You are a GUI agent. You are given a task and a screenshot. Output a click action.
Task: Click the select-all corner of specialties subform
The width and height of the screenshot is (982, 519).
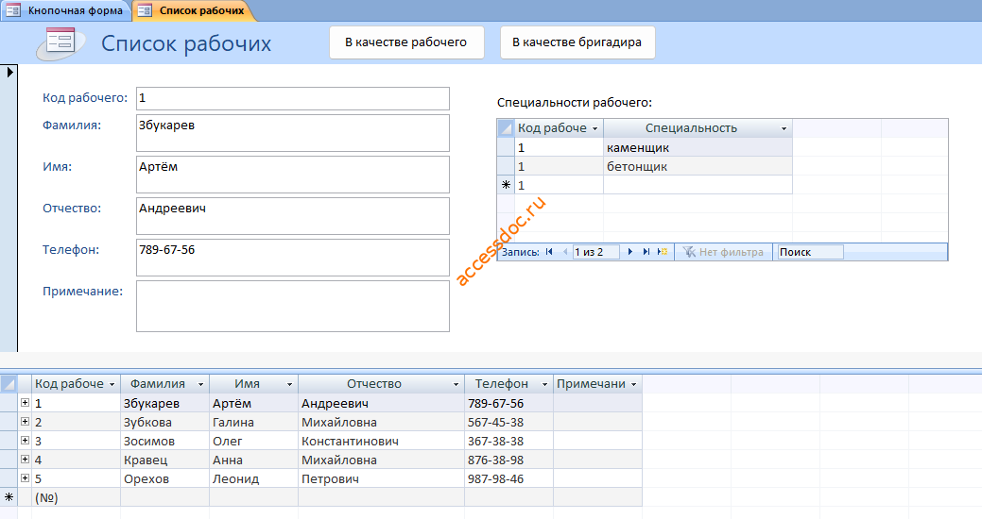506,128
